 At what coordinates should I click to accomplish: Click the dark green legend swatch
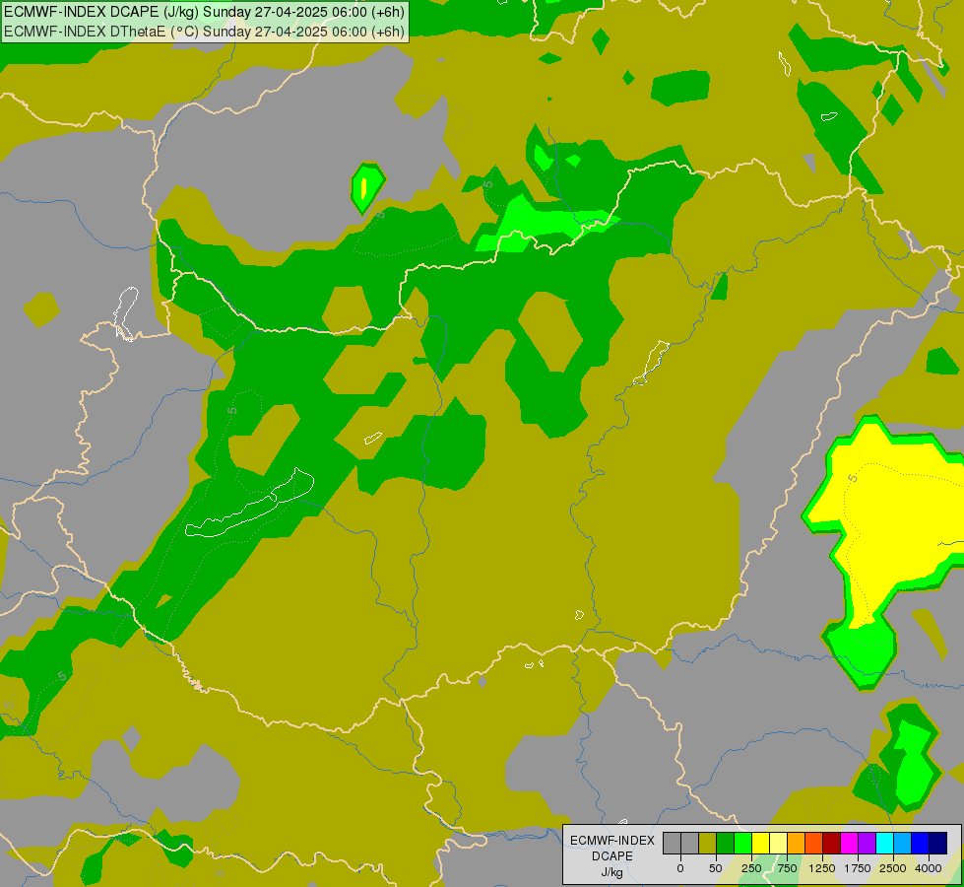pos(726,843)
